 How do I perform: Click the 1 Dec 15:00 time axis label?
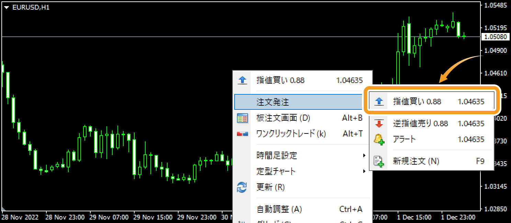(x=415, y=217)
